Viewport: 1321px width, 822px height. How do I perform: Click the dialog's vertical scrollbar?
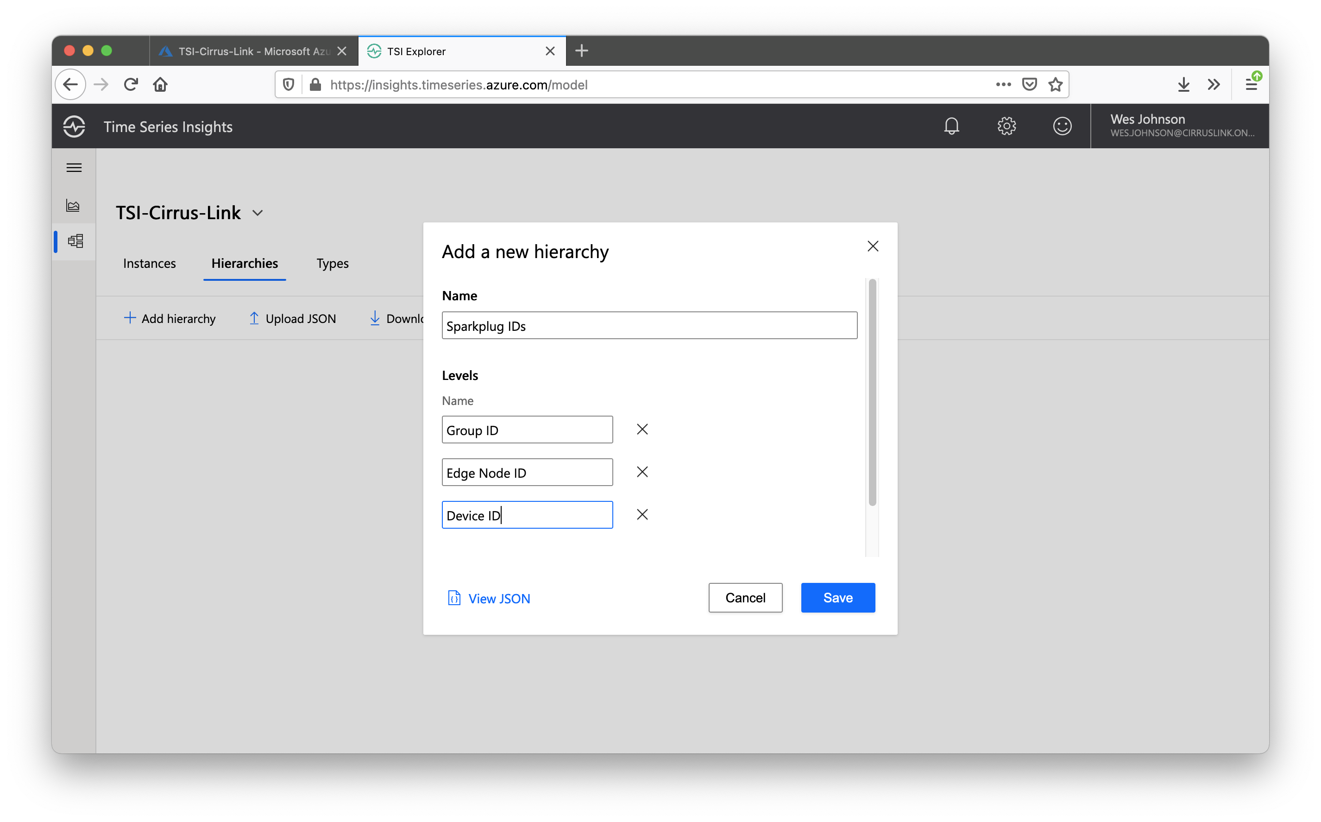tap(872, 392)
